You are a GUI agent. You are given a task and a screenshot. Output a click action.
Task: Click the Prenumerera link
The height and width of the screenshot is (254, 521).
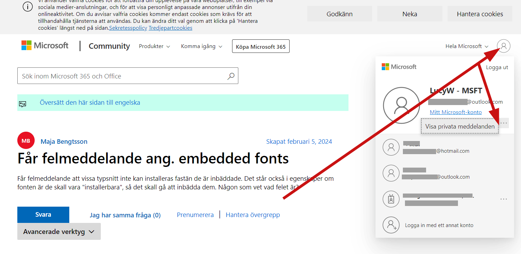click(x=195, y=215)
